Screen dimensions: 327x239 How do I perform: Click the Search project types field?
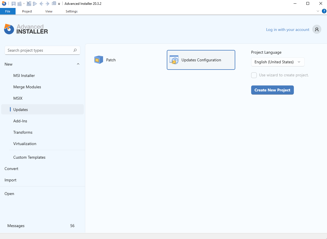(x=42, y=50)
